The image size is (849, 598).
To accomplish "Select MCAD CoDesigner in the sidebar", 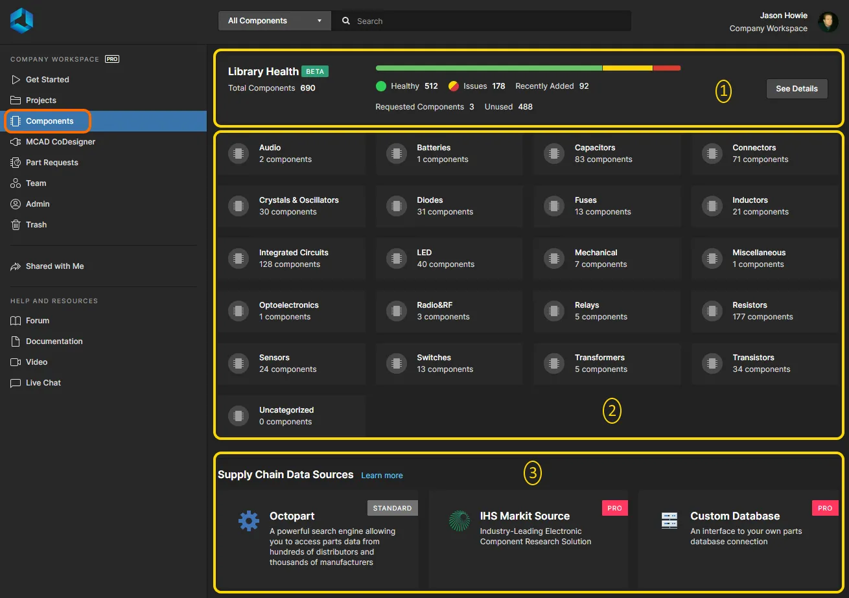I will coord(104,142).
